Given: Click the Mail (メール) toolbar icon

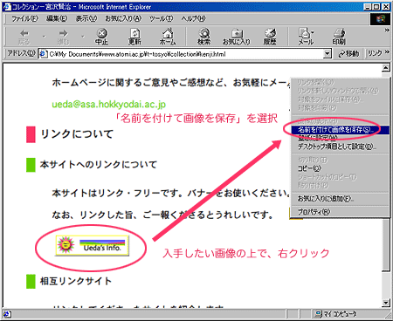Looking at the screenshot, I should pos(306,37).
